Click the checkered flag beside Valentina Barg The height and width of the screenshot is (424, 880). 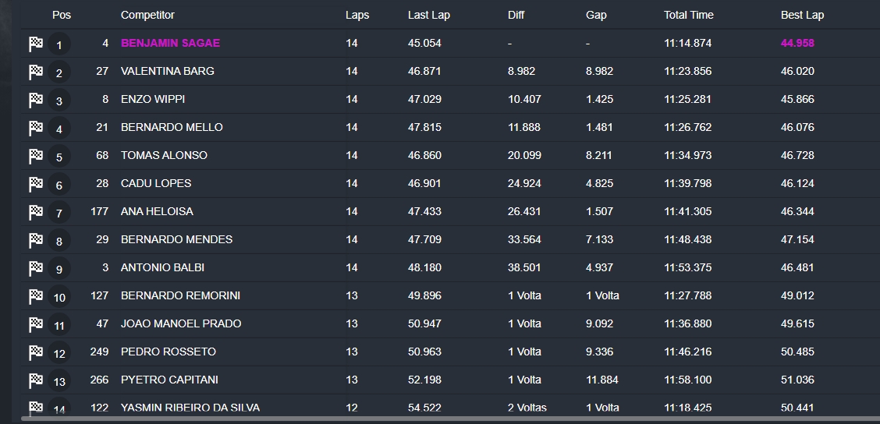click(36, 72)
